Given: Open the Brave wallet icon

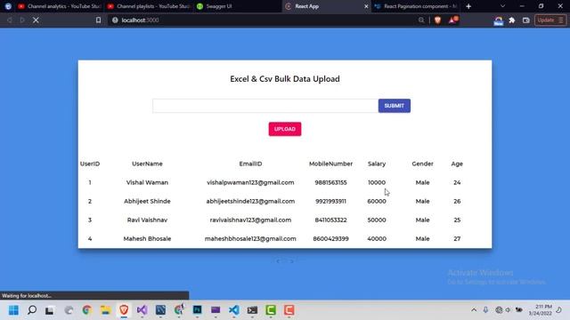Looking at the screenshot, I should [x=526, y=20].
